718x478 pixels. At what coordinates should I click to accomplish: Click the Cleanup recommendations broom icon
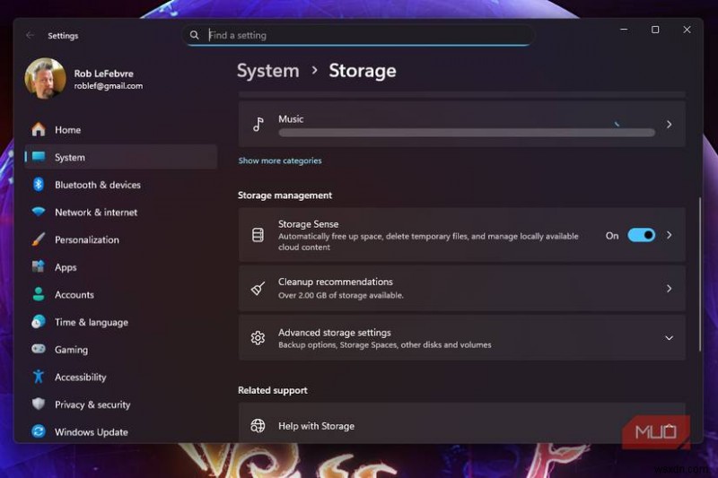(x=258, y=289)
